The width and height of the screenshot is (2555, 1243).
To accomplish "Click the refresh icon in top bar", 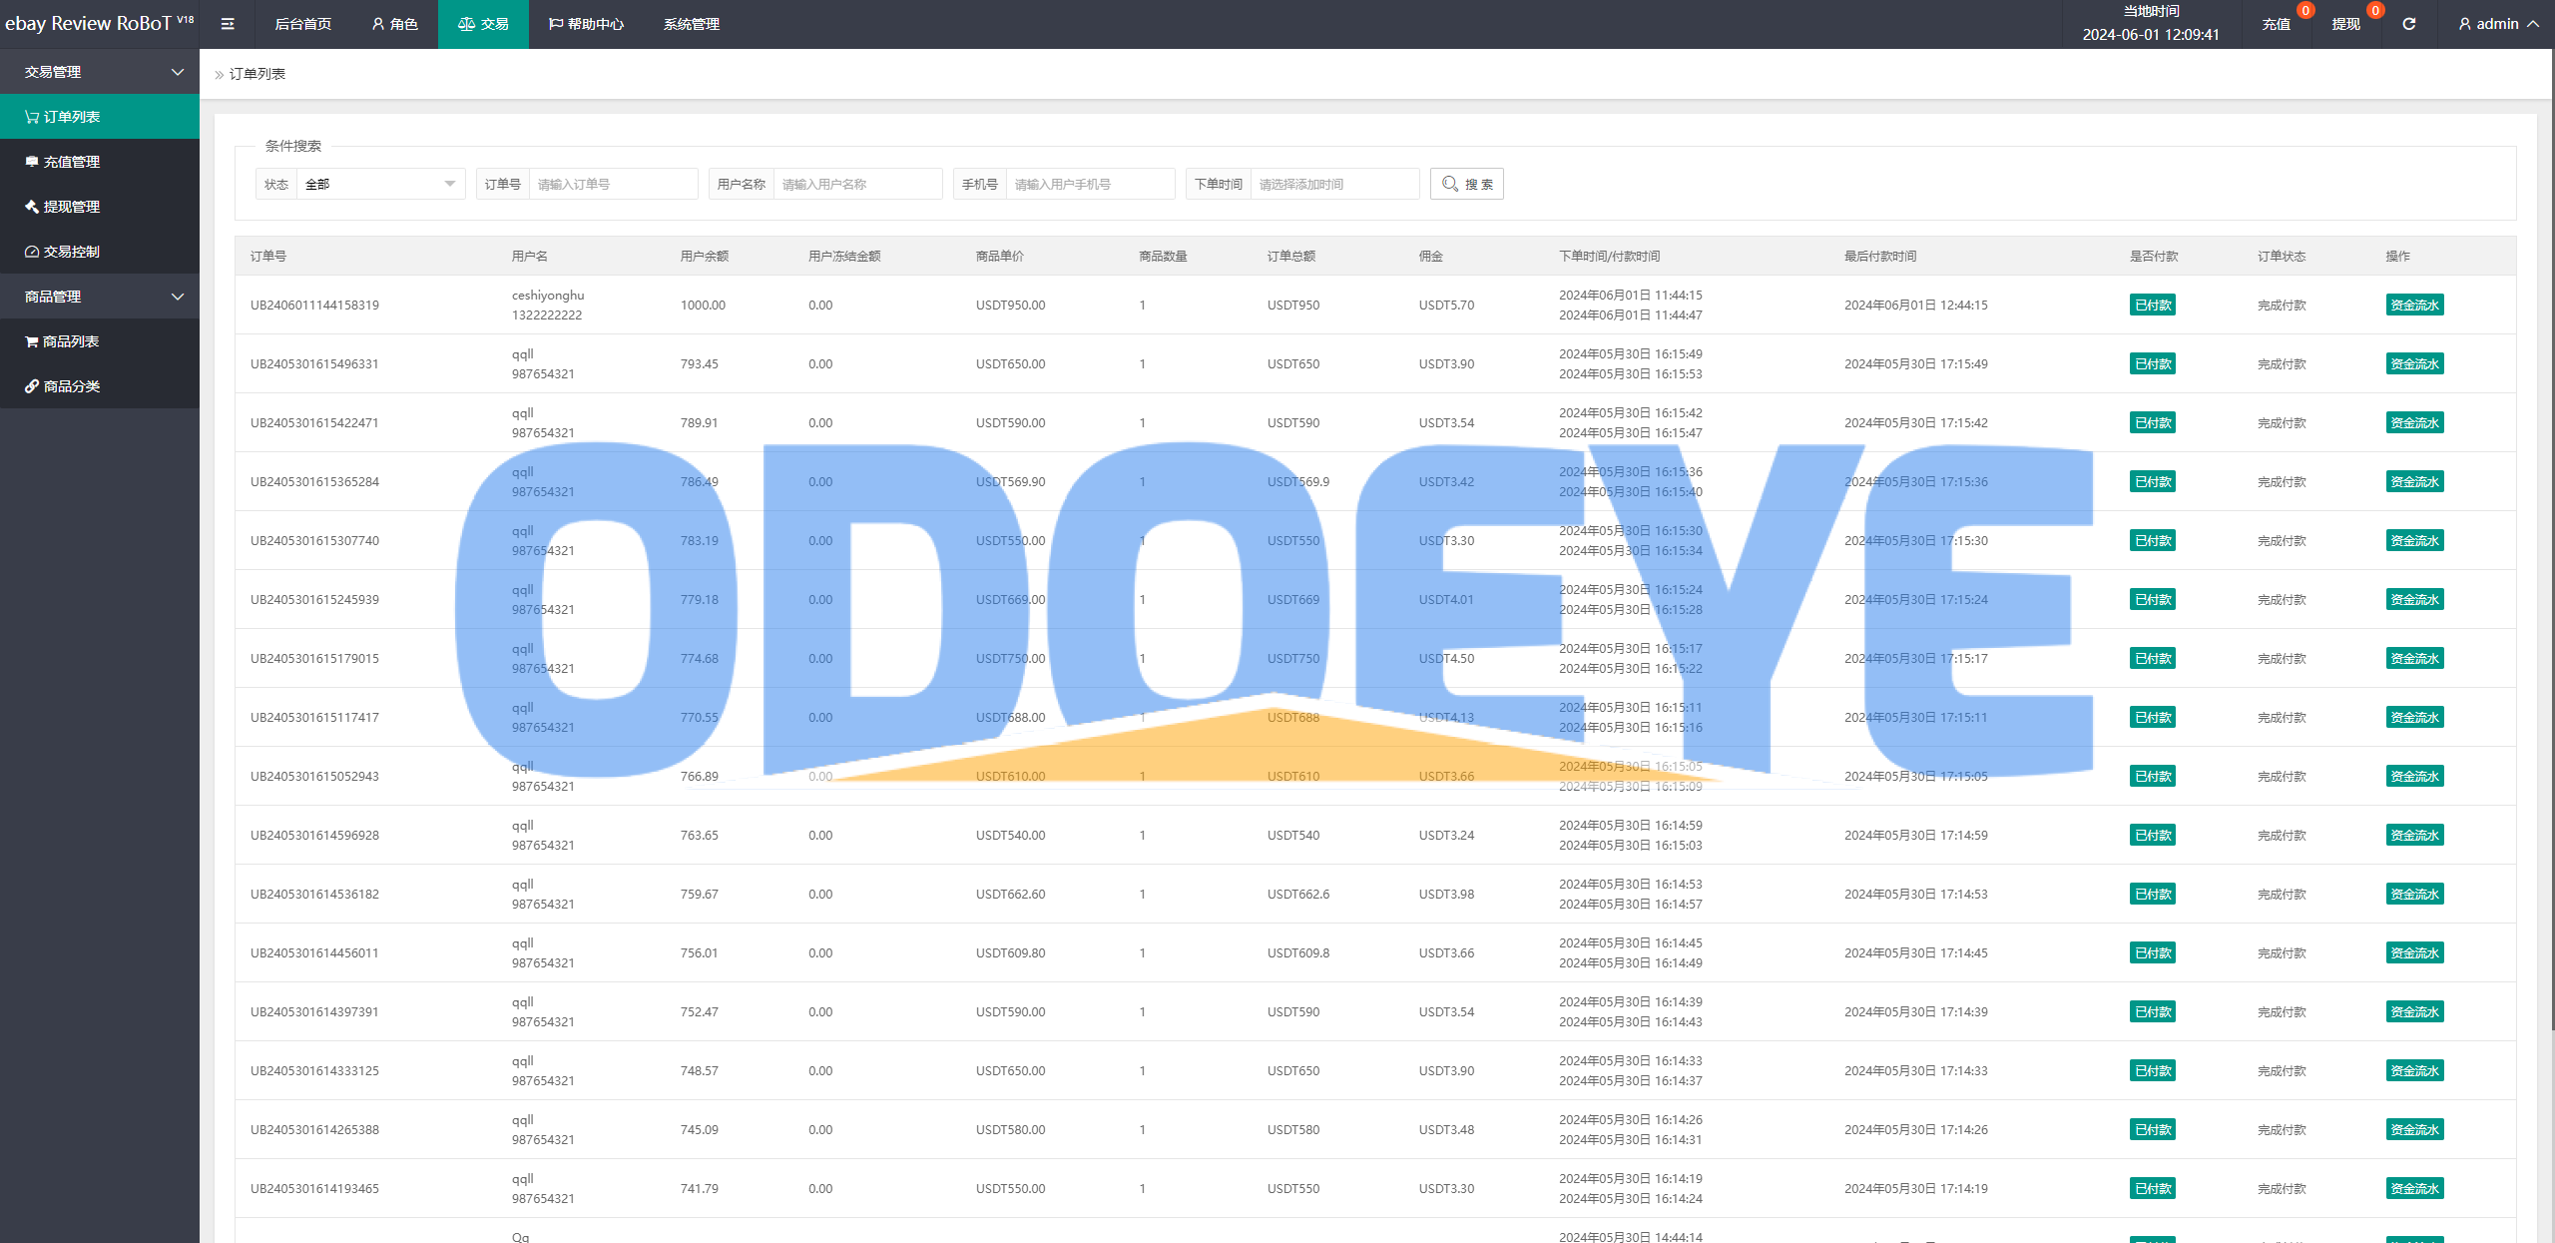I will [x=2408, y=24].
